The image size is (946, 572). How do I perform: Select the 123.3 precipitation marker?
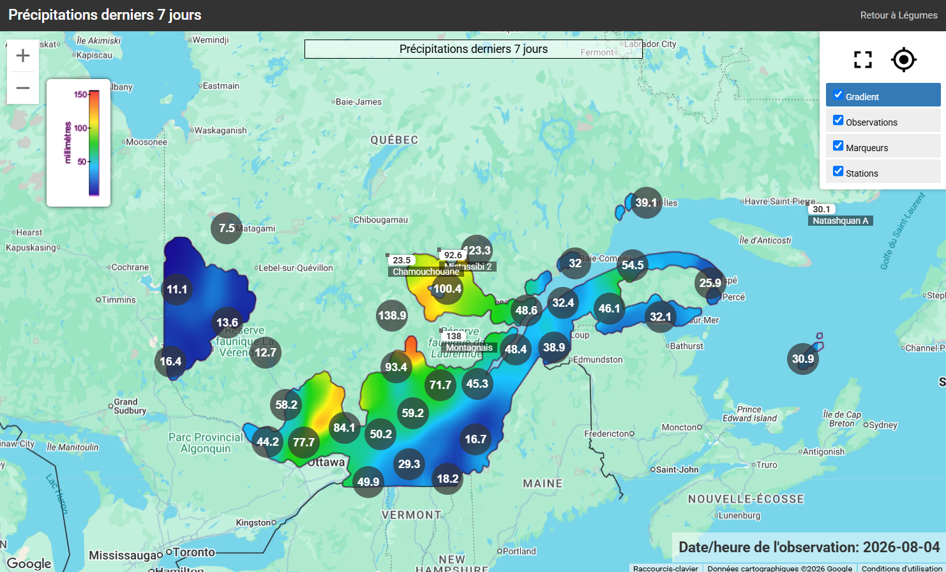click(477, 251)
